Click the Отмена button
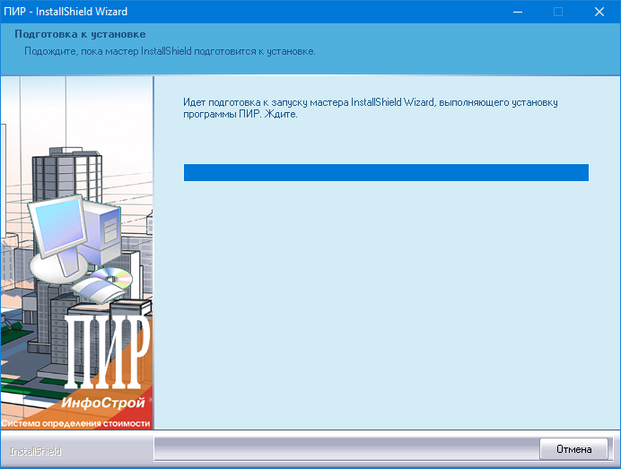Image resolution: width=621 pixels, height=469 pixels. point(573,448)
